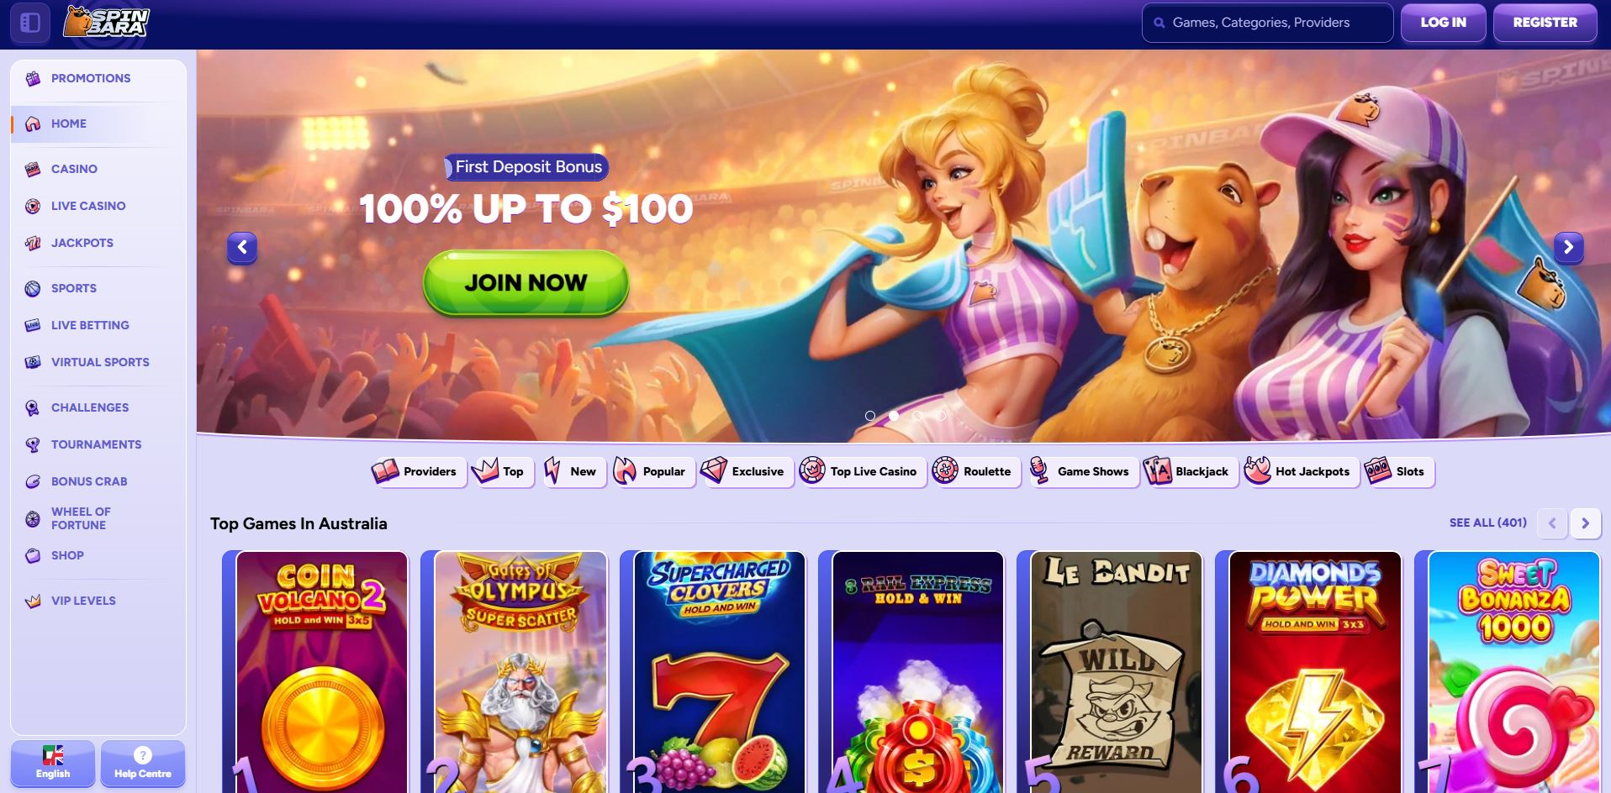The width and height of the screenshot is (1611, 793).
Task: Select the fourth banner carousel dot
Action: point(941,416)
